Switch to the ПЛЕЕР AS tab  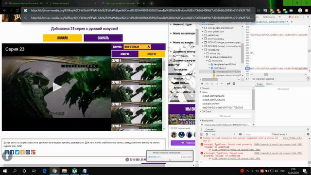tap(125, 54)
